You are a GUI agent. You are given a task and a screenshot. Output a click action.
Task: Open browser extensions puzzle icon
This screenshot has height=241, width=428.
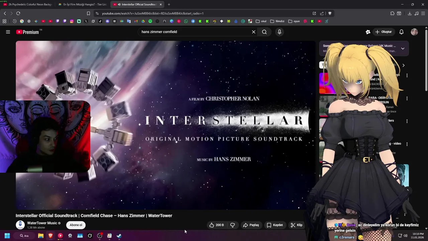[x=392, y=13]
